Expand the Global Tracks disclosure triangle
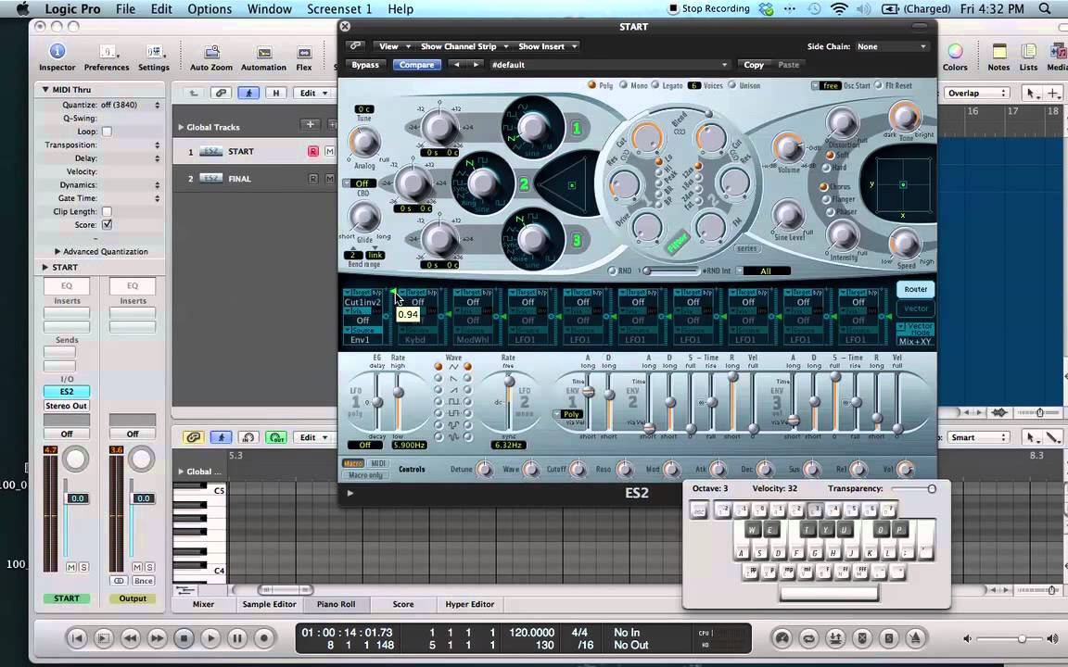This screenshot has height=667, width=1068. click(181, 127)
